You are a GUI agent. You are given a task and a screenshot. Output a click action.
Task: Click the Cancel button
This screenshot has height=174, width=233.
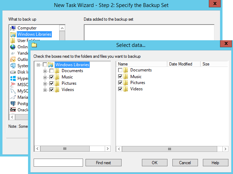click(x=185, y=163)
